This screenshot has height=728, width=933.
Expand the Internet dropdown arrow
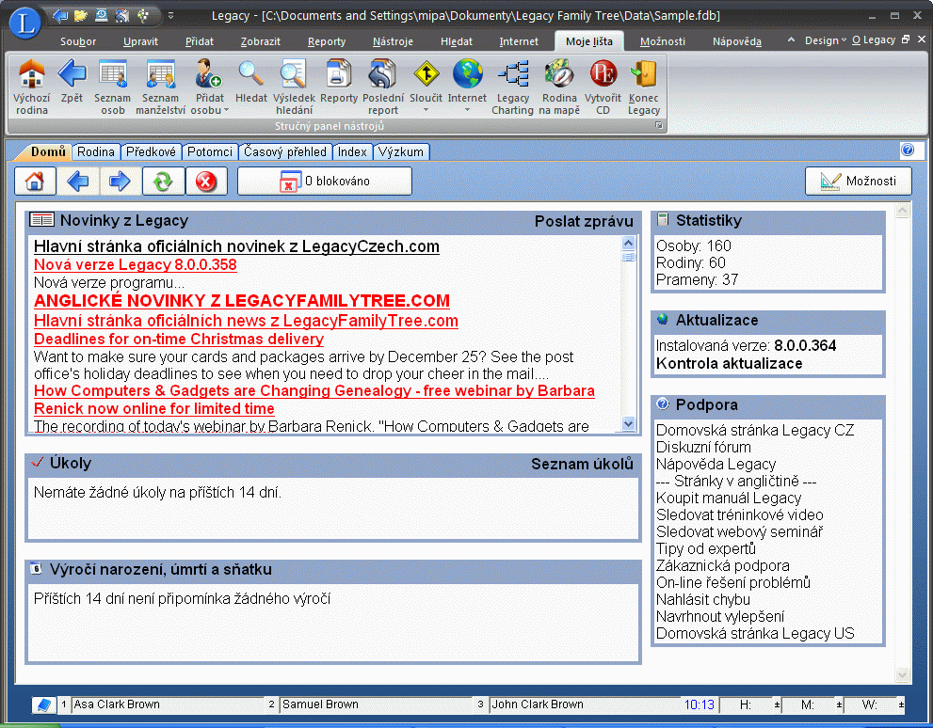[x=467, y=110]
